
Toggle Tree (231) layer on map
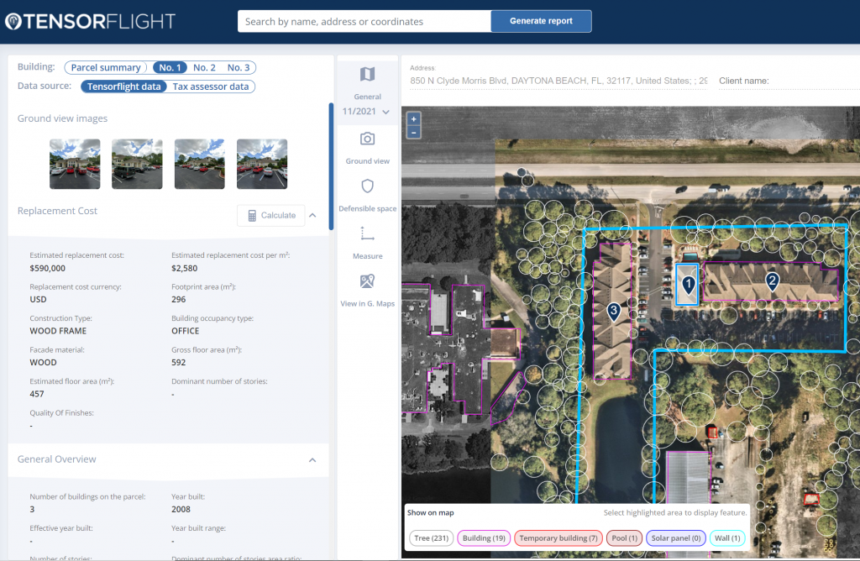tap(431, 538)
